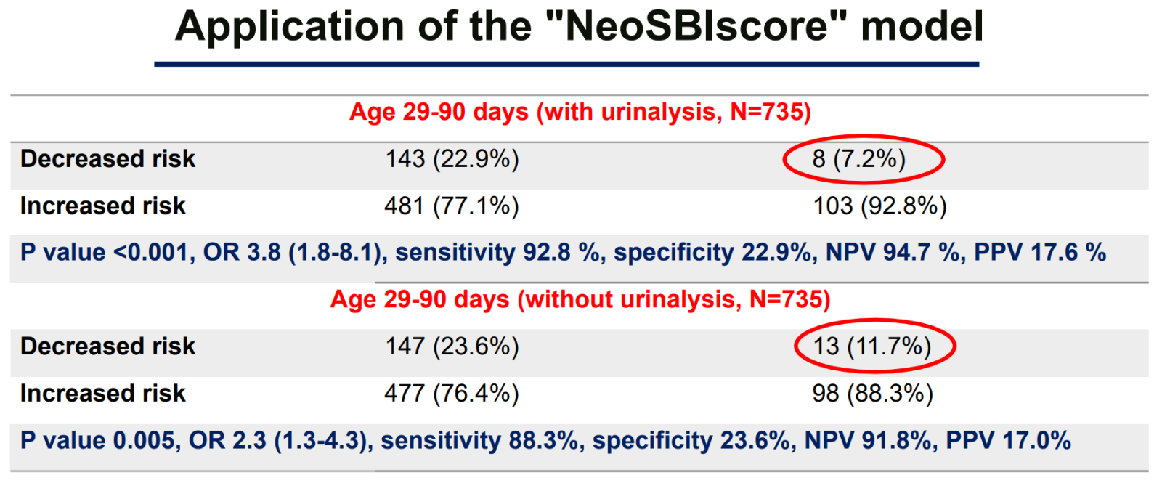Select the "without urinalysis, N=735" red heading
Image resolution: width=1162 pixels, height=483 pixels.
[x=580, y=299]
